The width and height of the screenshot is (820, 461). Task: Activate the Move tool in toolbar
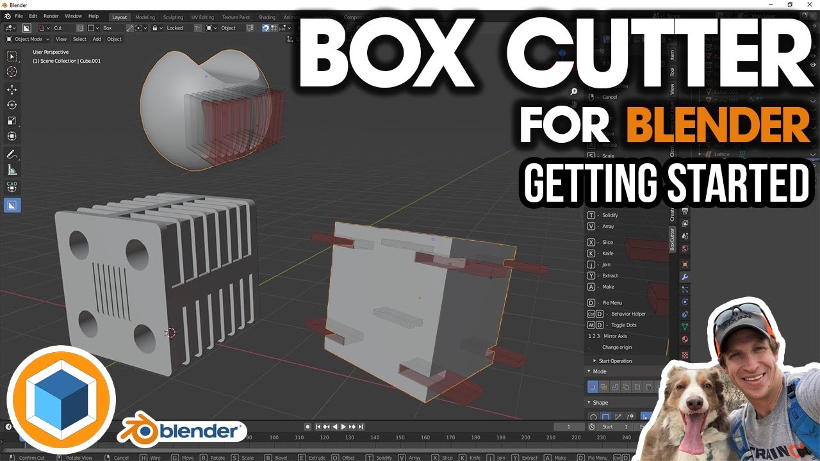12,90
